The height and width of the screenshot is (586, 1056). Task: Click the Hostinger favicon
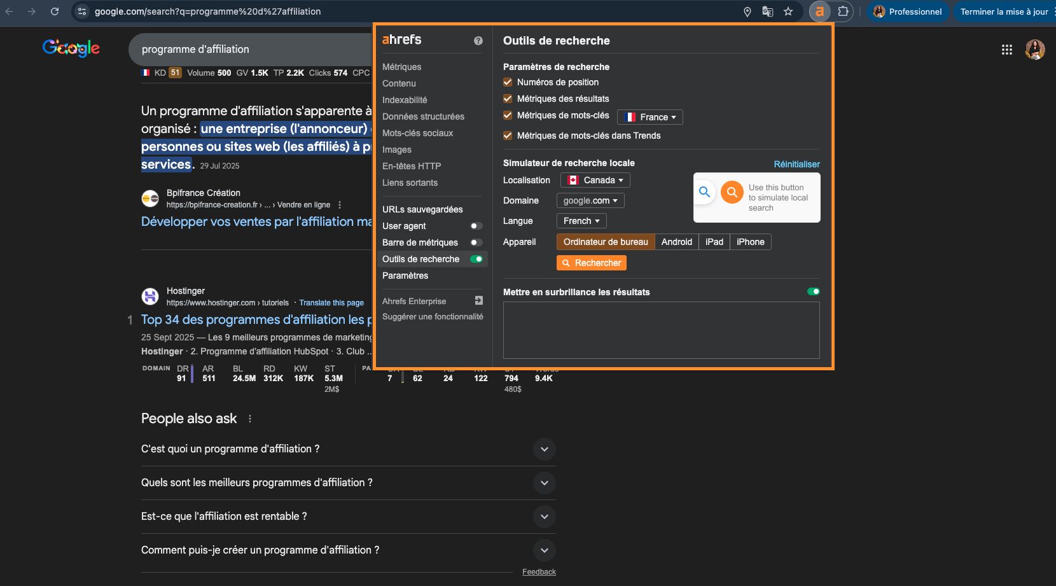pos(150,296)
